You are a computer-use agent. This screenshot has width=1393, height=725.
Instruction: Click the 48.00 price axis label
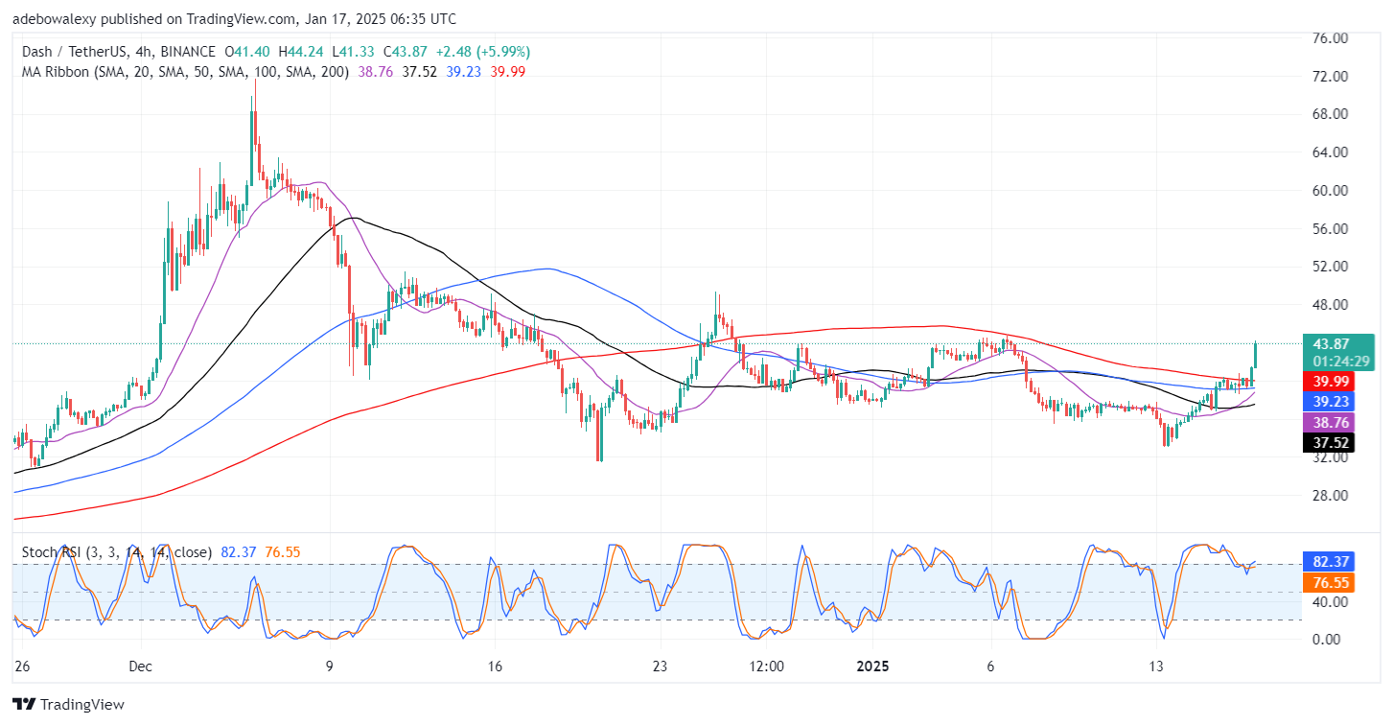point(1330,305)
